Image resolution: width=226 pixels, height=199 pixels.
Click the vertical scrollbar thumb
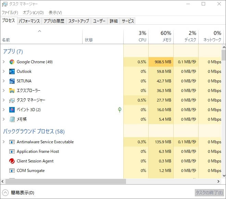point(224,55)
